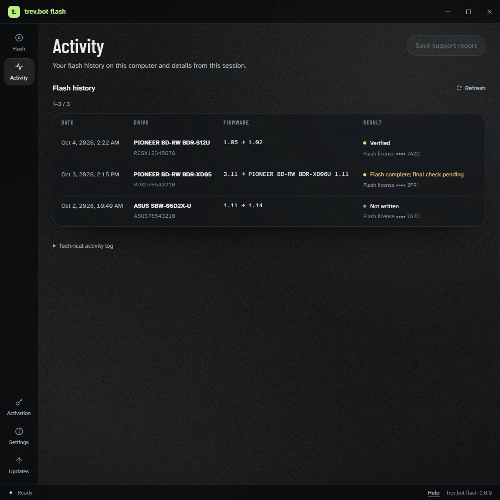
Task: Select Oct 4, 2026, 2:22 AM date
Action: click(x=90, y=143)
